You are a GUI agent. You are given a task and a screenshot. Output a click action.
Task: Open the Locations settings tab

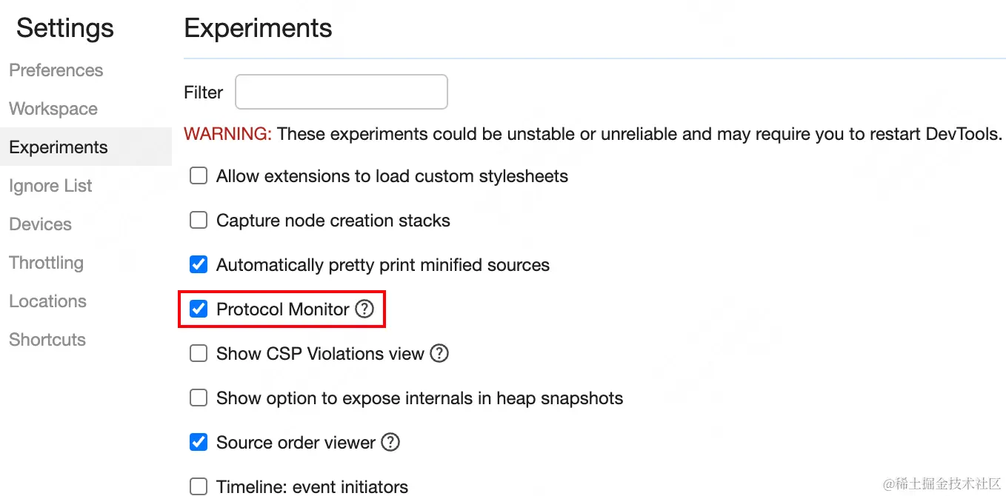[48, 301]
